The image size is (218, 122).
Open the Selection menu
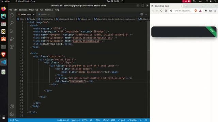click(23, 10)
